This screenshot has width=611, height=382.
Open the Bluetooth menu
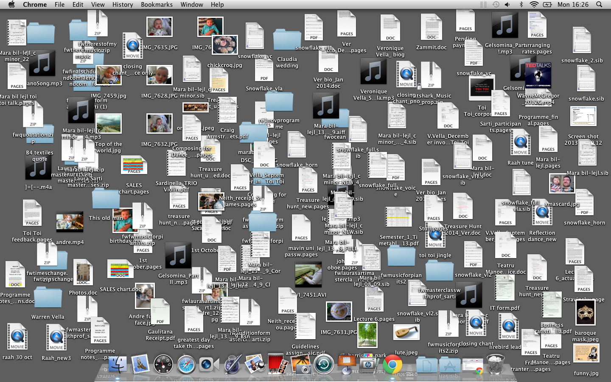coord(521,5)
